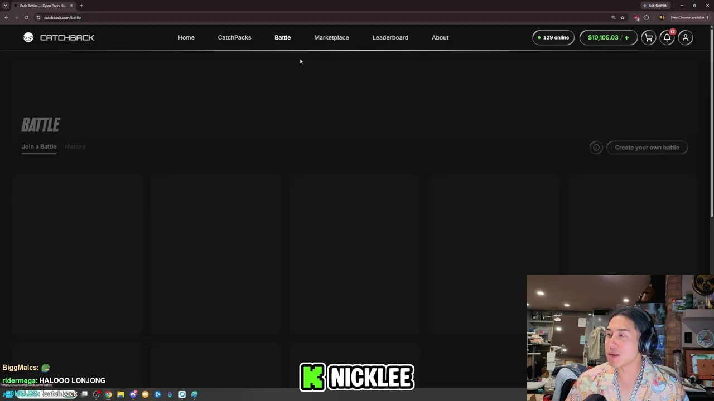The width and height of the screenshot is (714, 401).
Task: Open the Extensions puzzle icon
Action: pyautogui.click(x=647, y=17)
